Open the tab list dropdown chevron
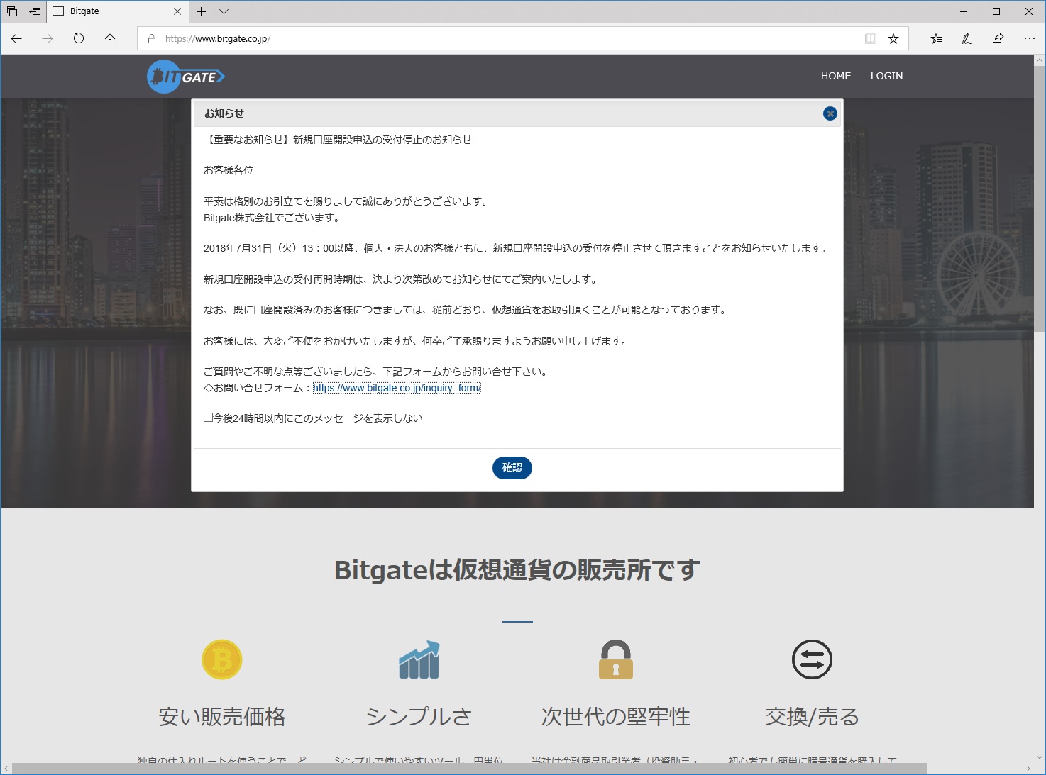Viewport: 1046px width, 775px height. (x=224, y=11)
